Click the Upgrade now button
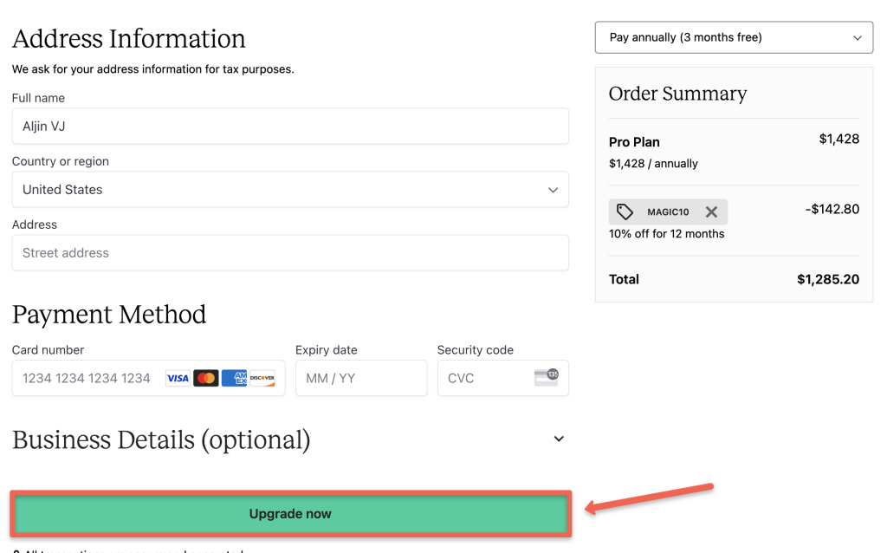 pos(290,513)
